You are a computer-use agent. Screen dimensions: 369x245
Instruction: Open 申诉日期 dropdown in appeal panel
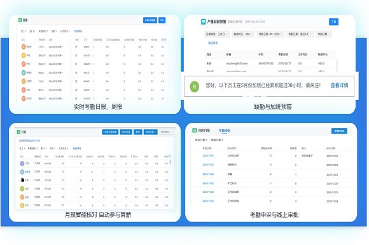click(x=201, y=140)
